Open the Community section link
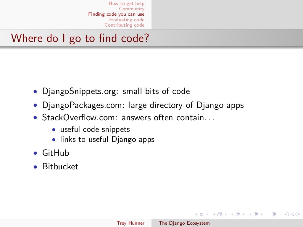The height and width of the screenshot is (227, 303). (132, 9)
